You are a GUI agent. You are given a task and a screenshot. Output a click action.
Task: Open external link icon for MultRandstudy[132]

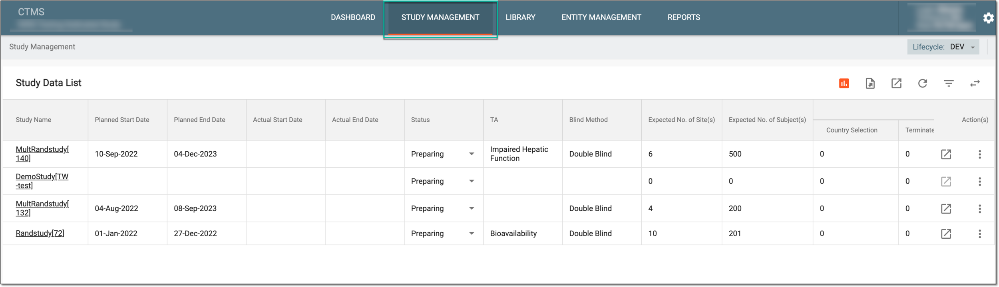[x=946, y=209]
